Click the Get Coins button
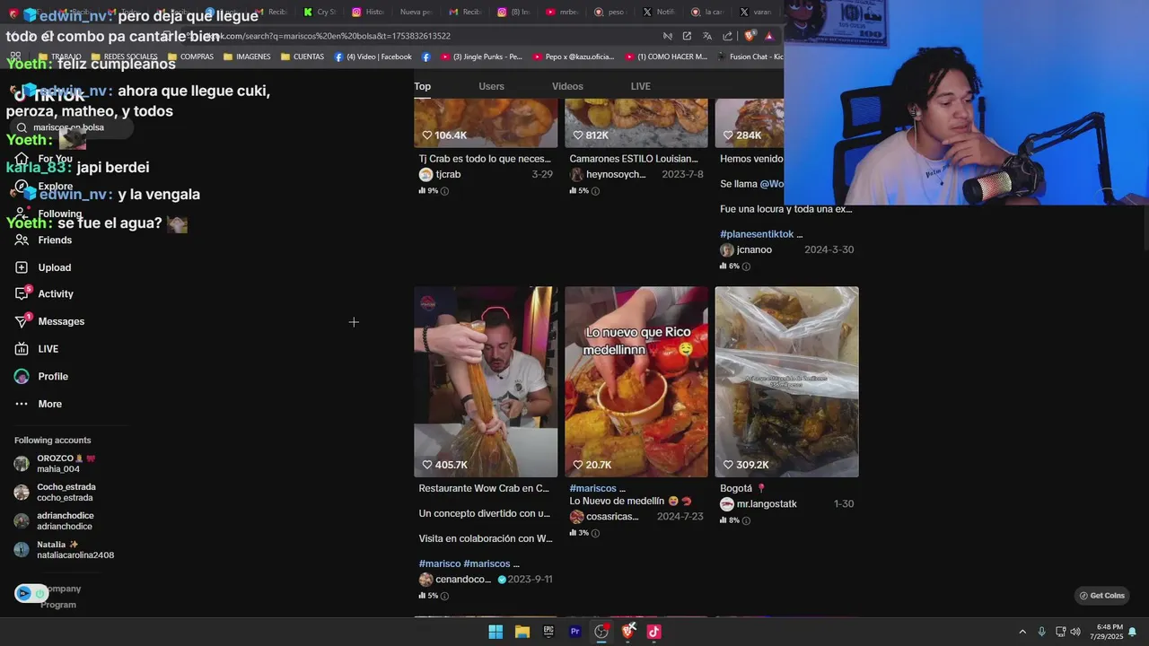Screen dimensions: 1149x646 [1101, 596]
